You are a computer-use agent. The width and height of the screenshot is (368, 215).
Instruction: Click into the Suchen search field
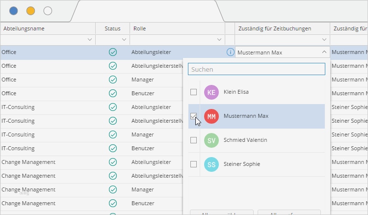pos(257,69)
